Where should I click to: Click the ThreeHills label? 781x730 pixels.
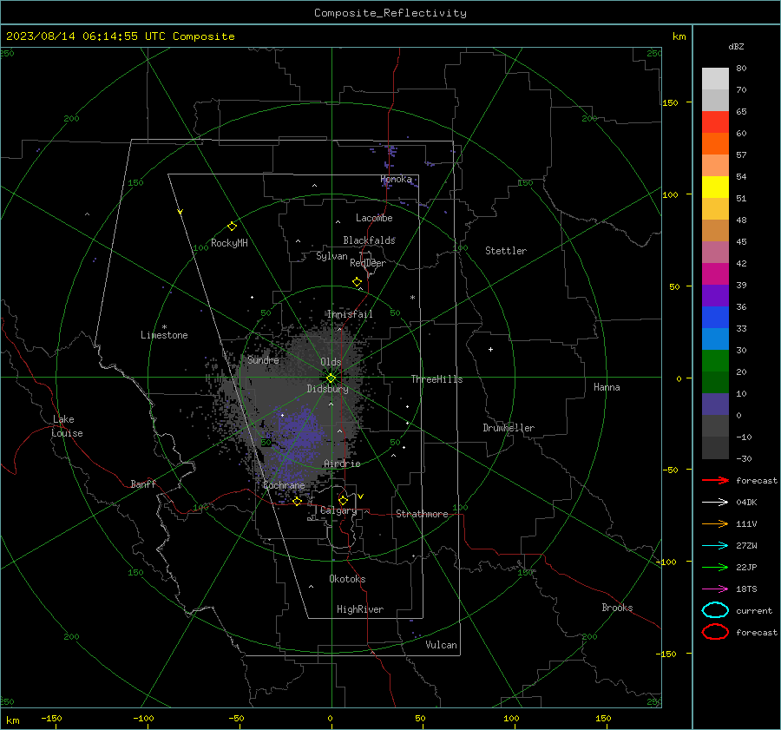(436, 379)
